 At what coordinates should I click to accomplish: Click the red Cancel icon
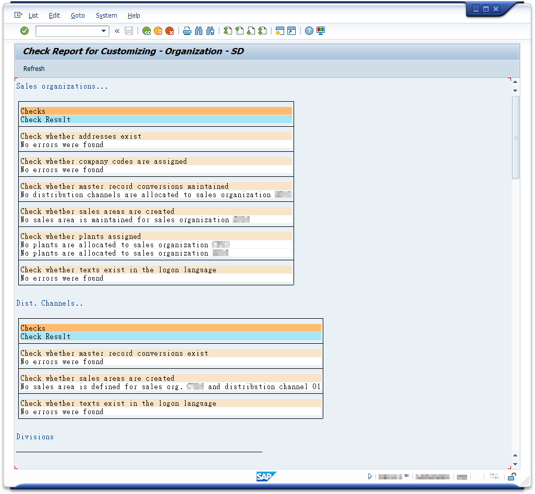169,31
